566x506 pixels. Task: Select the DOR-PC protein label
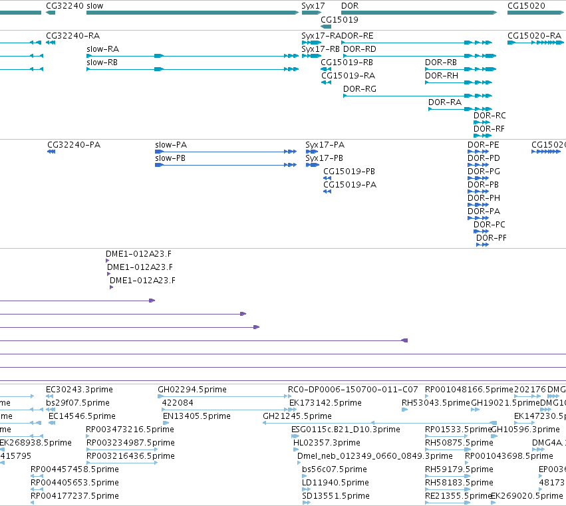click(489, 225)
